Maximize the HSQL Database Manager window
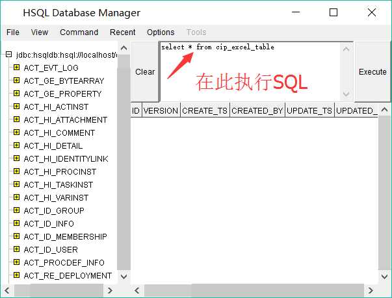392x298 pixels. pos(333,12)
